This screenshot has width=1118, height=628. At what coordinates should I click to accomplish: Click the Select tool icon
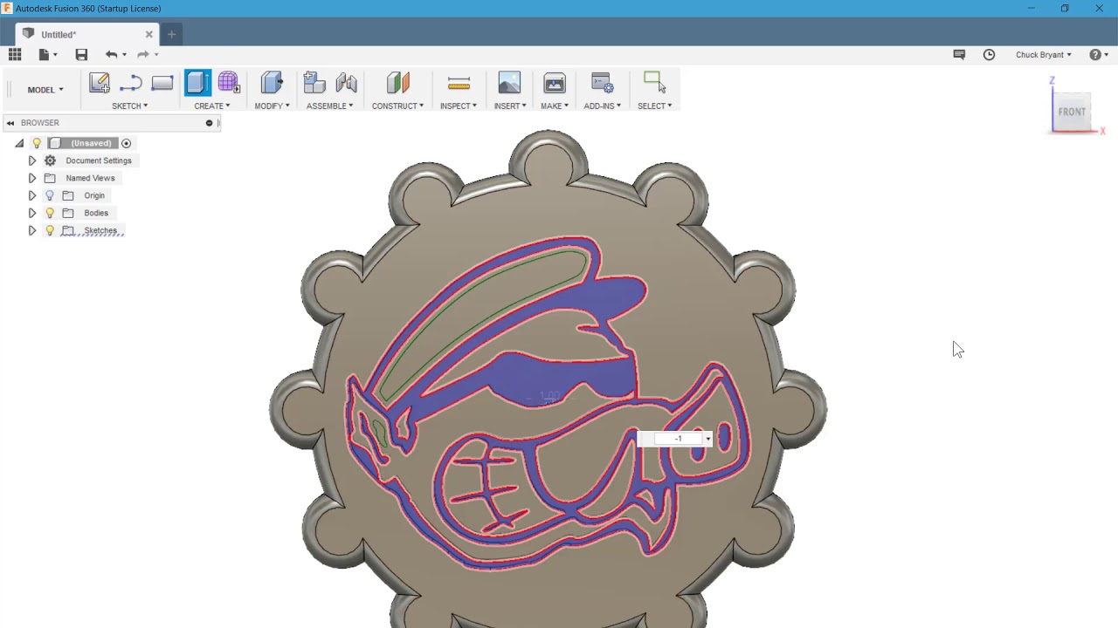tap(654, 83)
